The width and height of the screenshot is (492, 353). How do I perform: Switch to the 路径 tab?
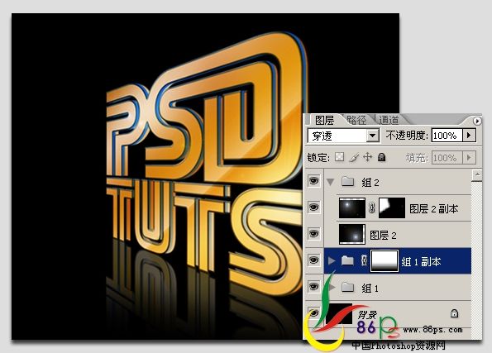coord(356,120)
